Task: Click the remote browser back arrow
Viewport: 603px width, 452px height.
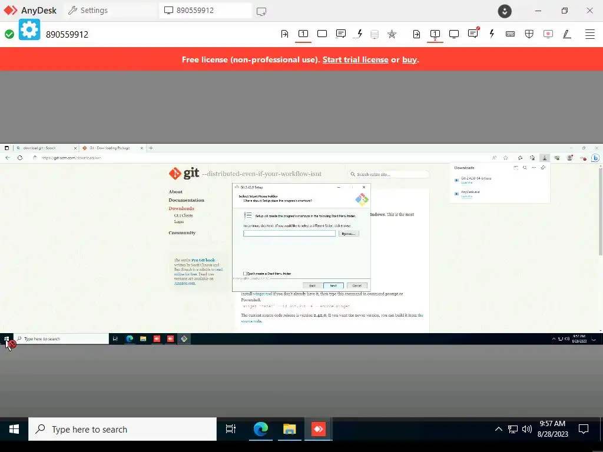Action: tap(8, 158)
